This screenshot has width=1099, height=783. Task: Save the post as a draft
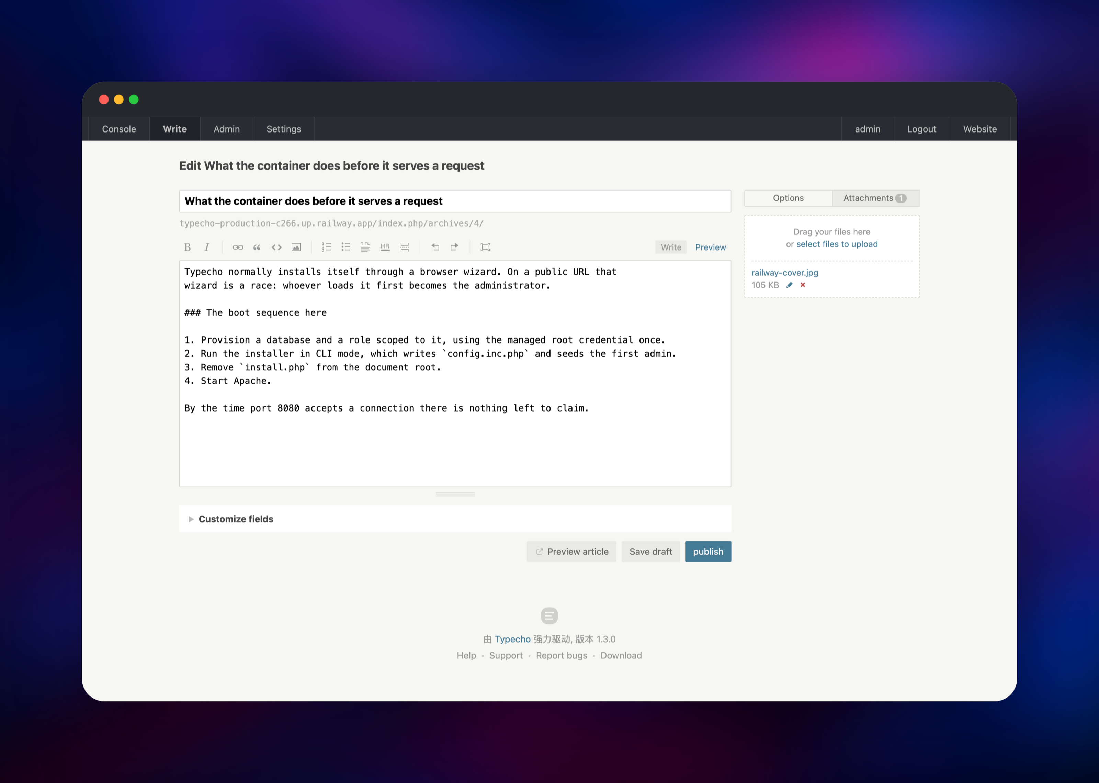(650, 552)
